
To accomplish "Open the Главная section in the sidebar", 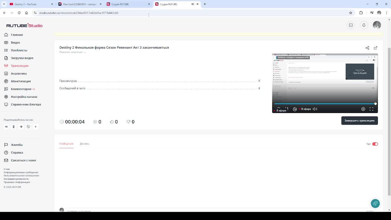I will [17, 35].
